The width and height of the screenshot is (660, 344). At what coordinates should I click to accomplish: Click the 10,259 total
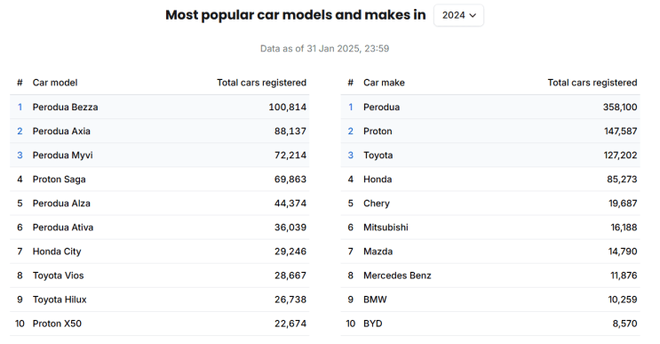click(623, 300)
